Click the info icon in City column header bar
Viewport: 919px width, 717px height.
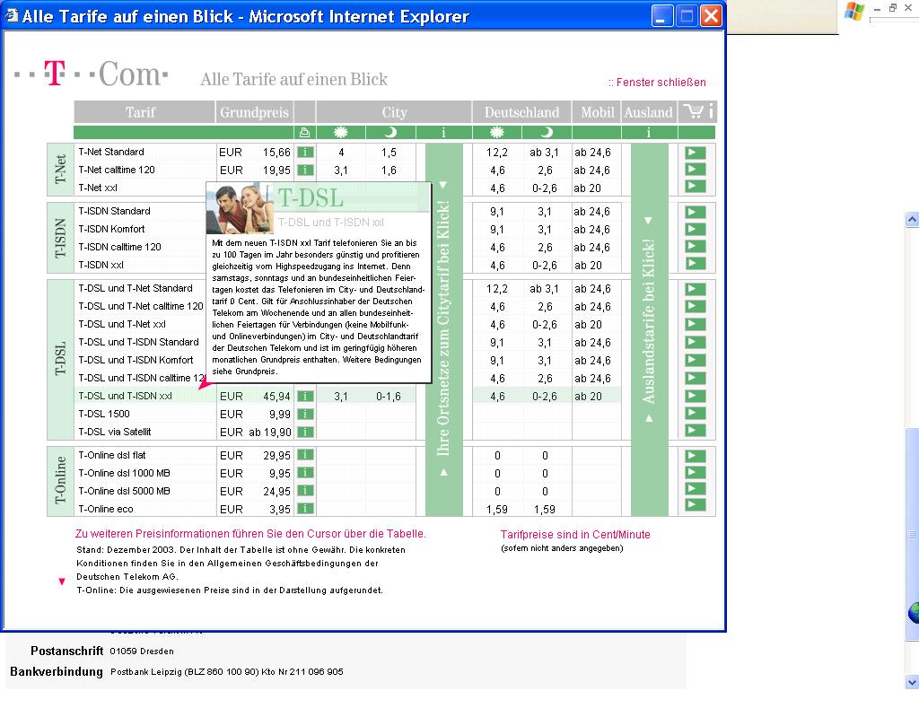tap(443, 133)
